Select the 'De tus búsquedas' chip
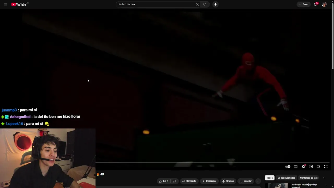The width and height of the screenshot is (334, 188). point(286,178)
